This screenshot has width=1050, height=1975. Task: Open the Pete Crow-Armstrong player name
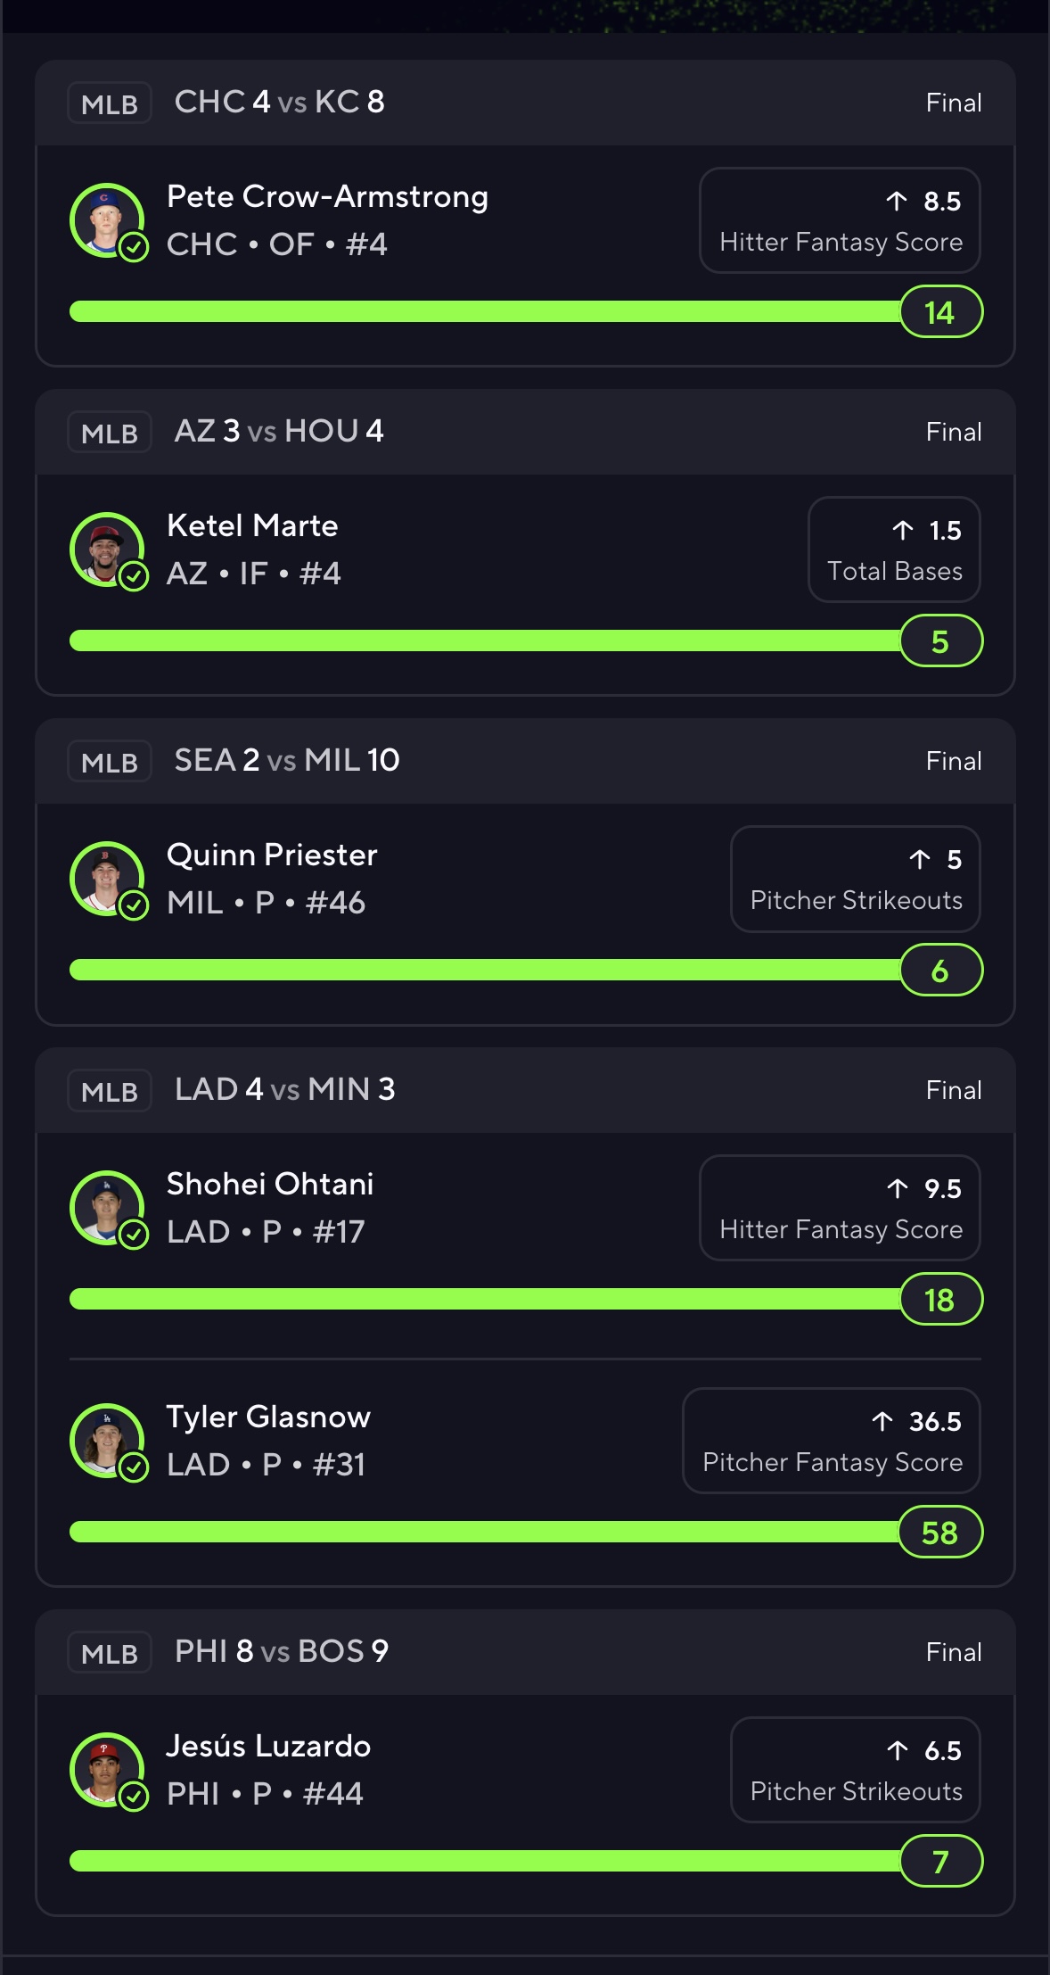click(327, 196)
